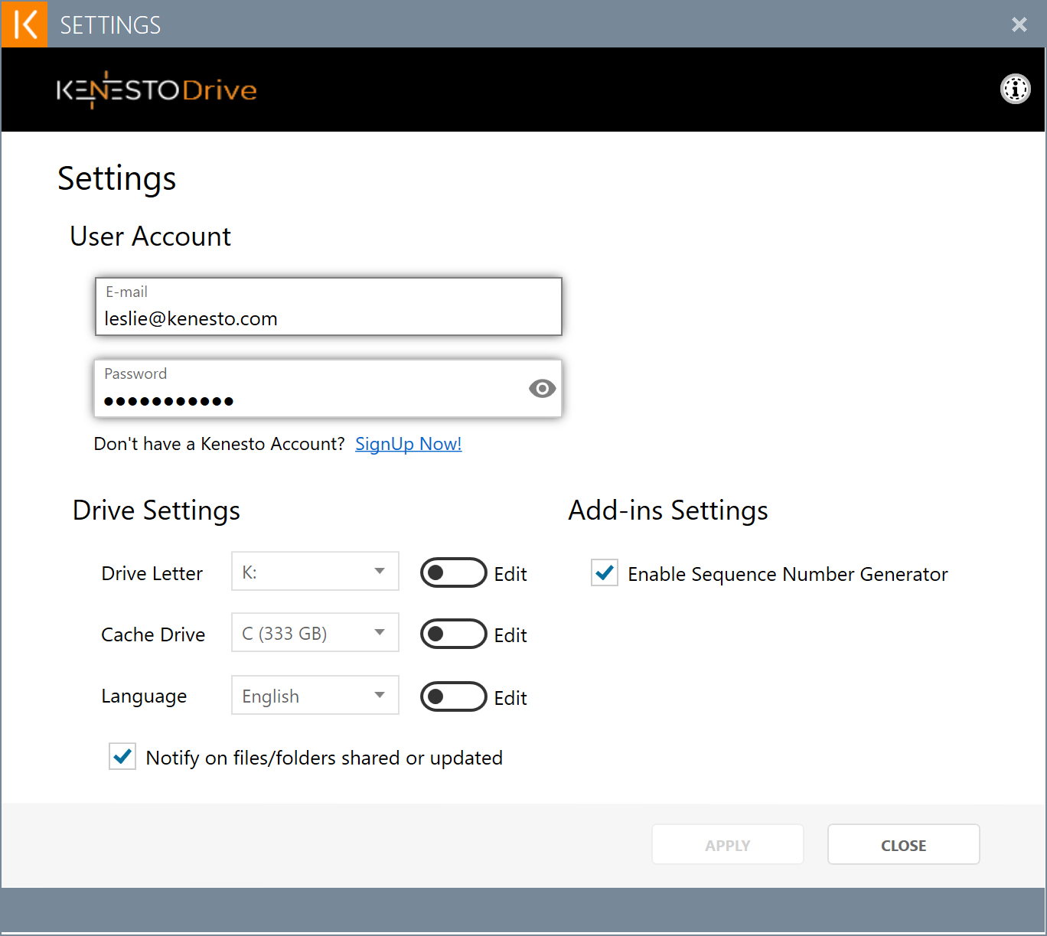This screenshot has width=1047, height=936.
Task: Click the Drive Settings section title
Action: click(156, 510)
